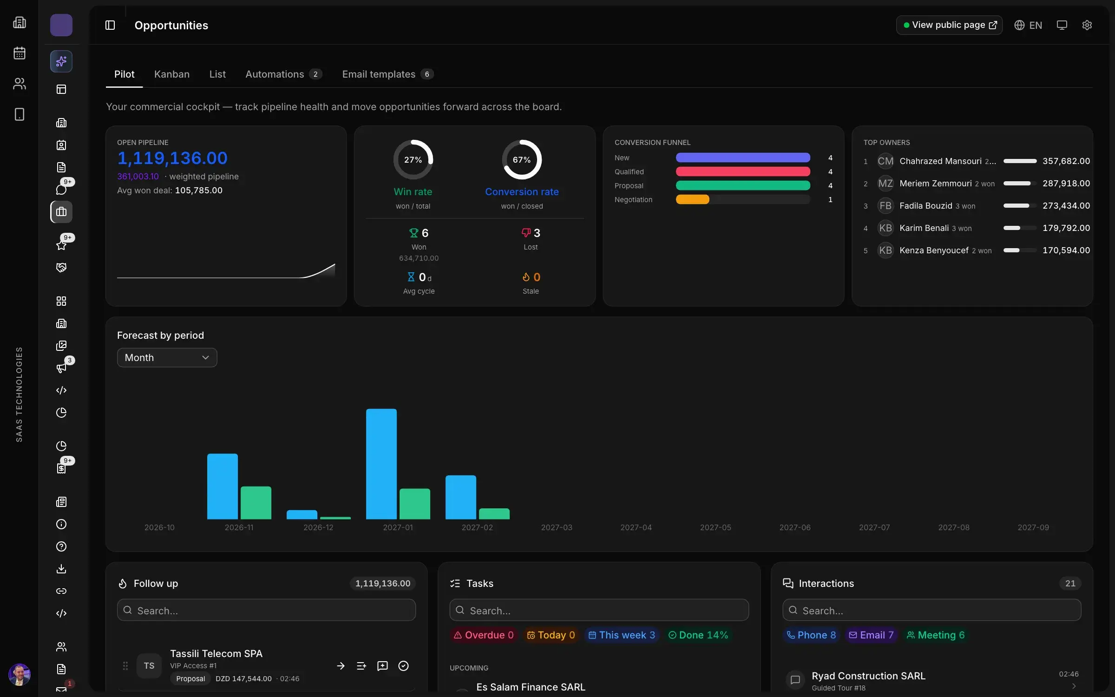Click View public page button
The image size is (1115, 697).
click(949, 25)
